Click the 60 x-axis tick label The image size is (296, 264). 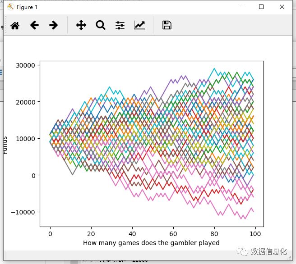[x=173, y=234]
